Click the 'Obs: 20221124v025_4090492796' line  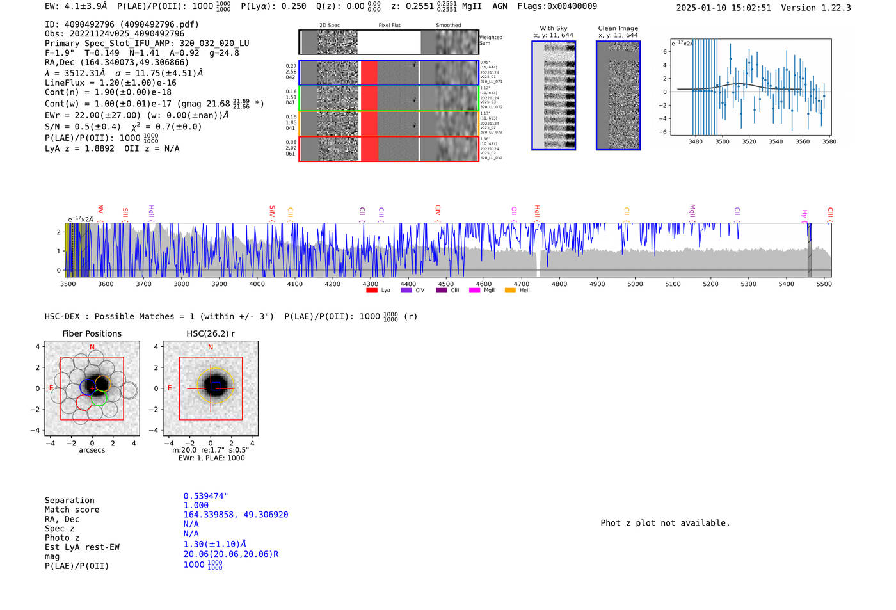115,34
